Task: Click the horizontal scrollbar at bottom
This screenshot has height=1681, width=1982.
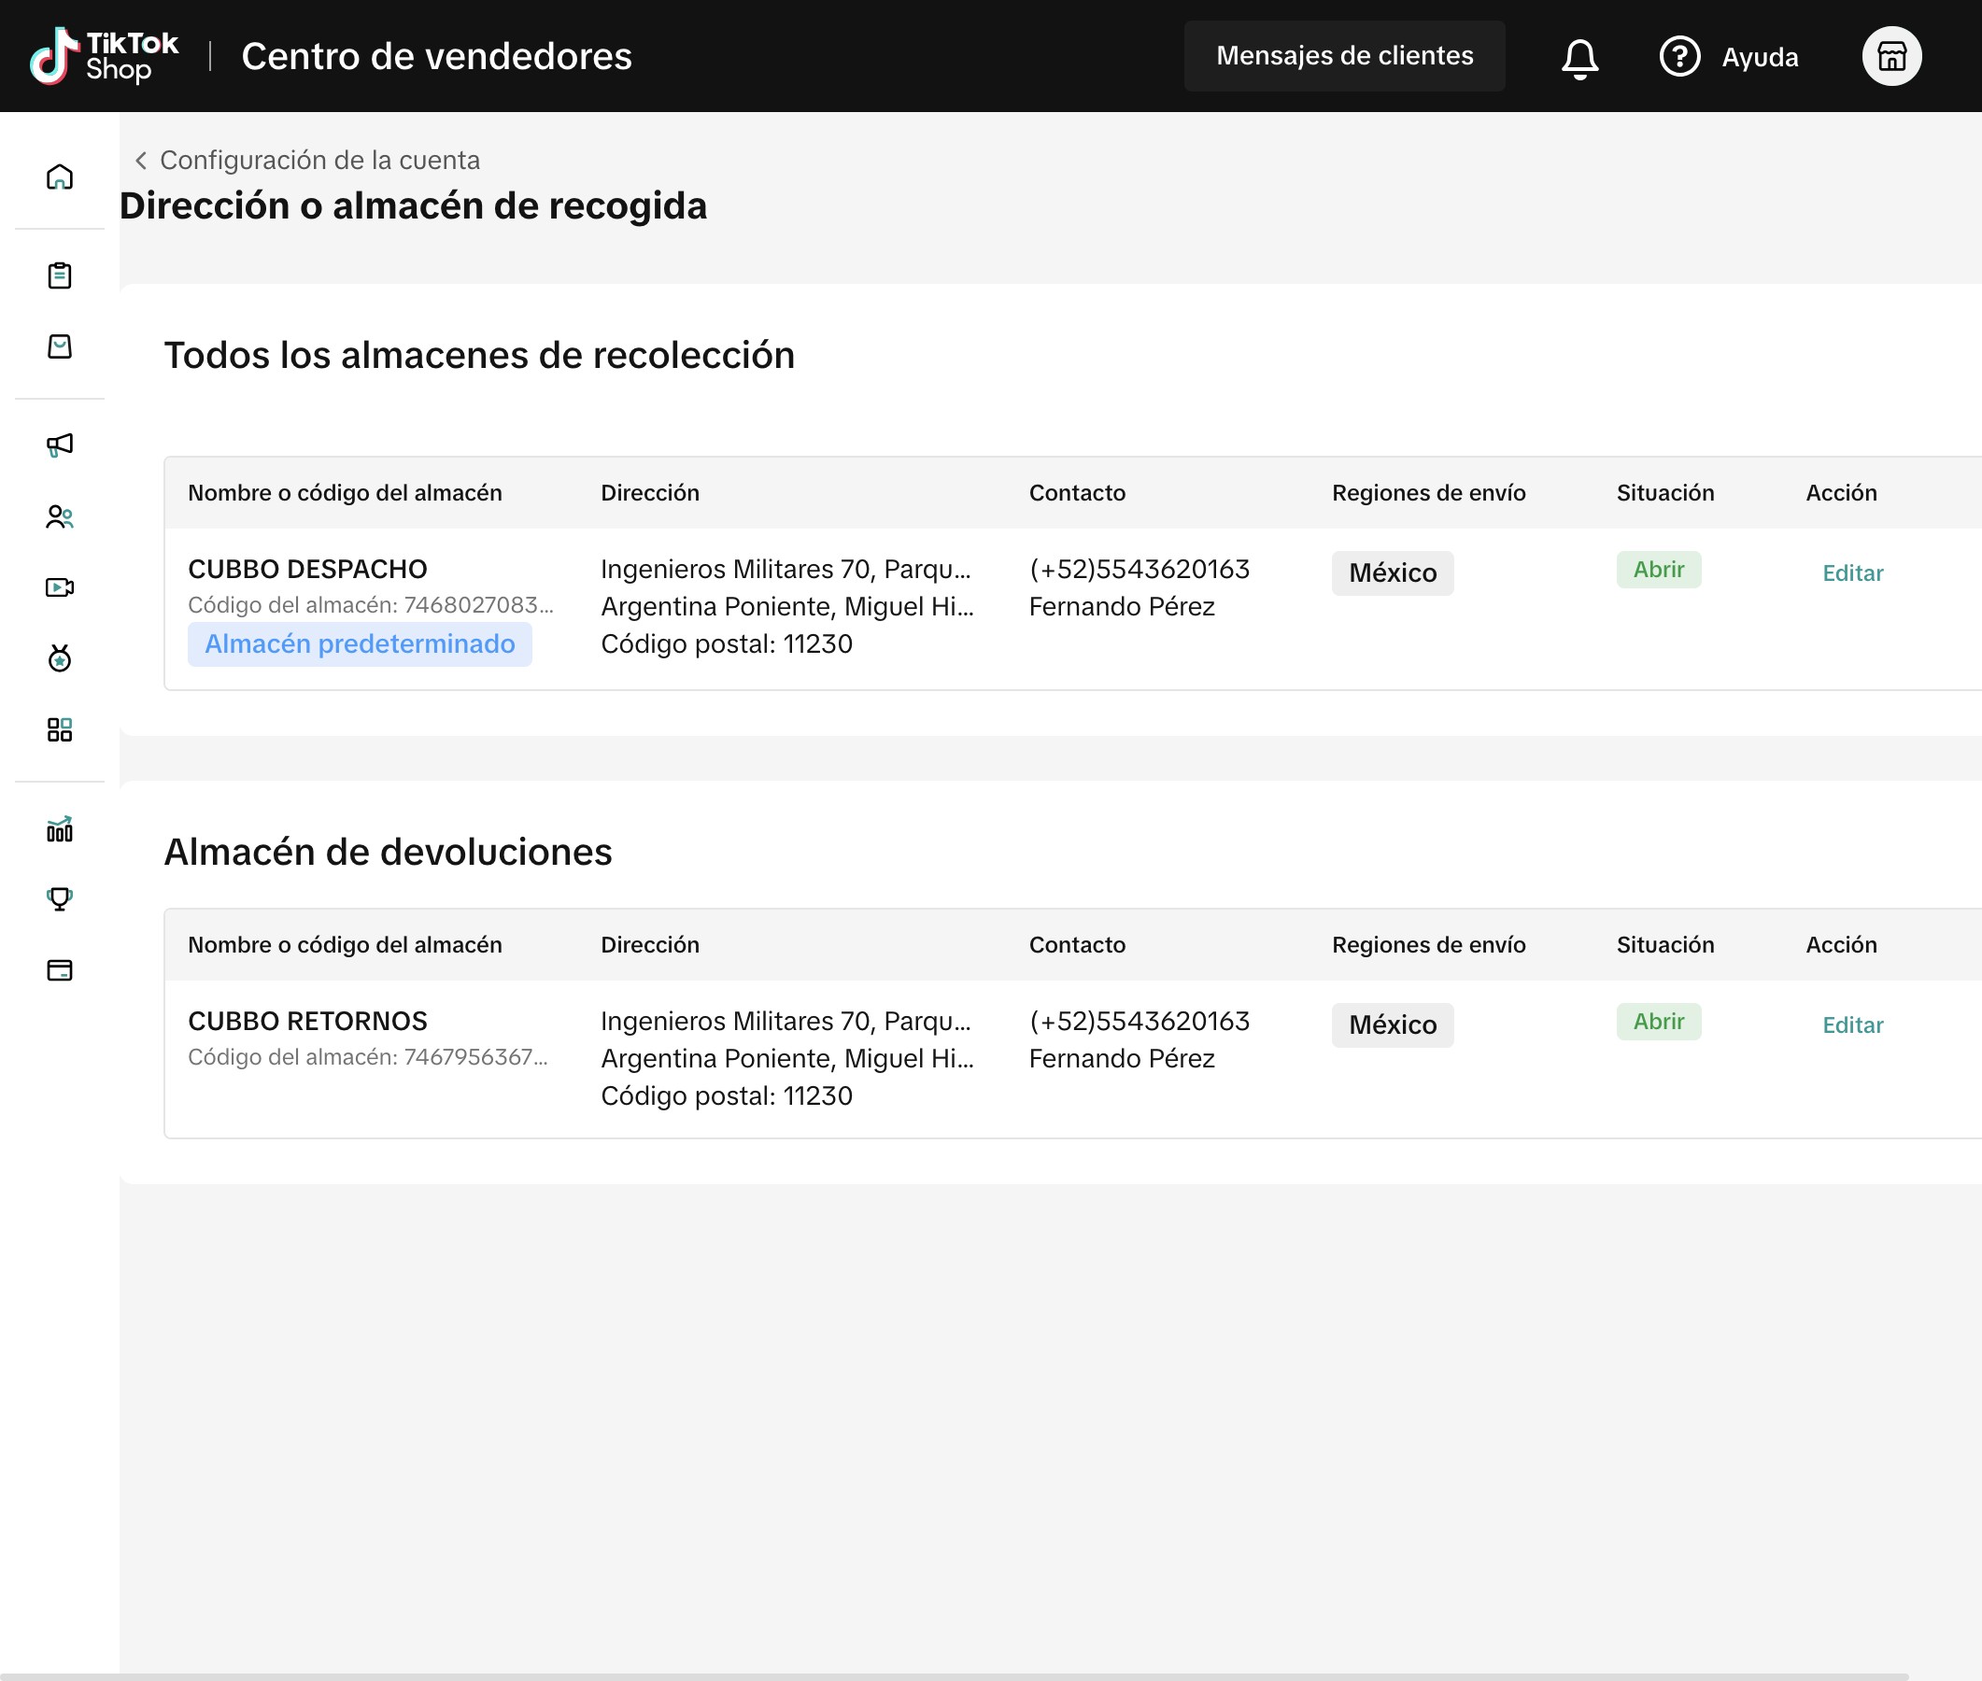Action: point(953,1675)
